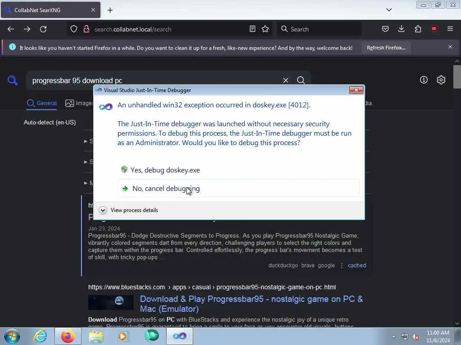
Task: Click the address bar URL field
Action: coord(169,29)
